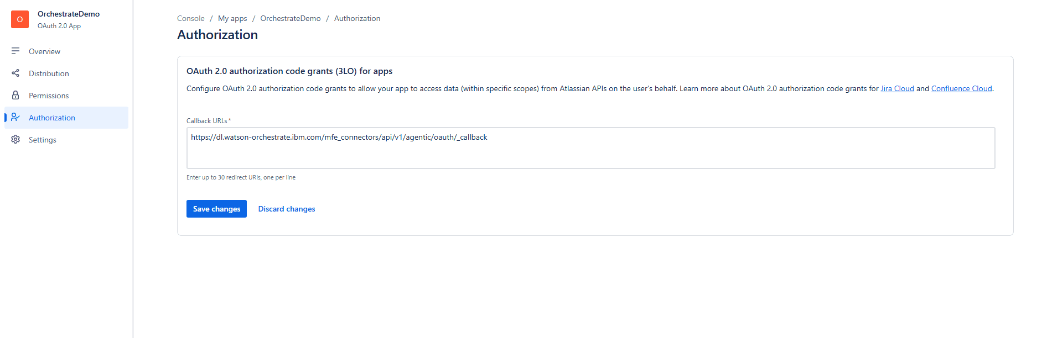Click the Distribution share icon

pos(15,73)
